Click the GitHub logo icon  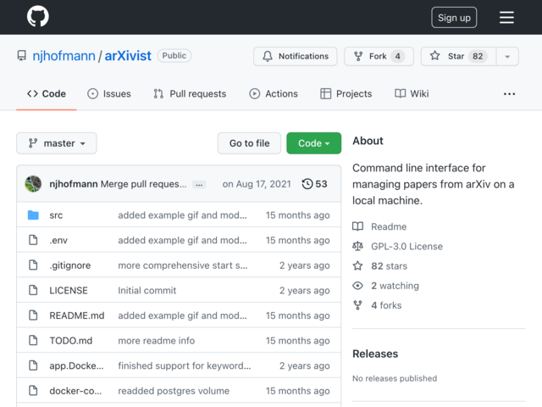point(37,17)
